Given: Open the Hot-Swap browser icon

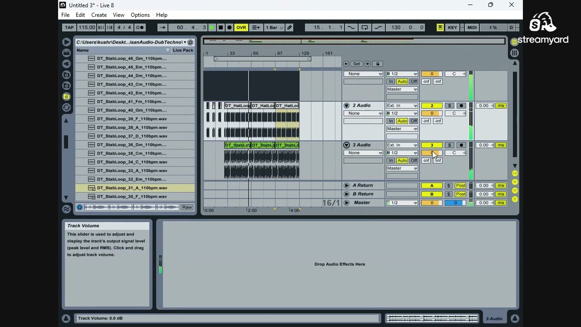Looking at the screenshot, I should (66, 108).
